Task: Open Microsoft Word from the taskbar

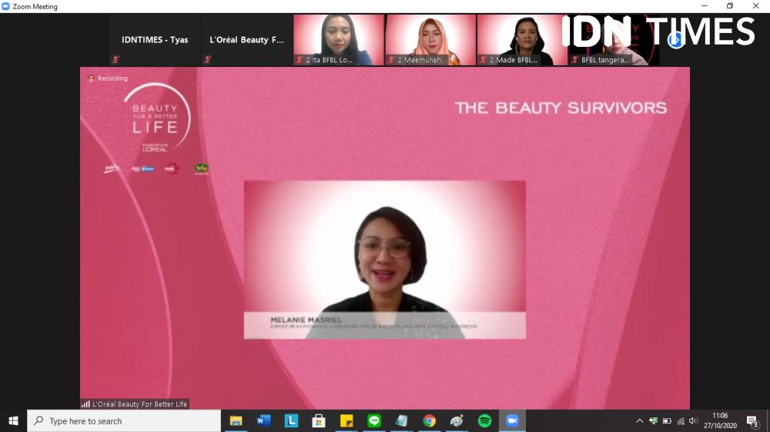Action: click(x=263, y=420)
